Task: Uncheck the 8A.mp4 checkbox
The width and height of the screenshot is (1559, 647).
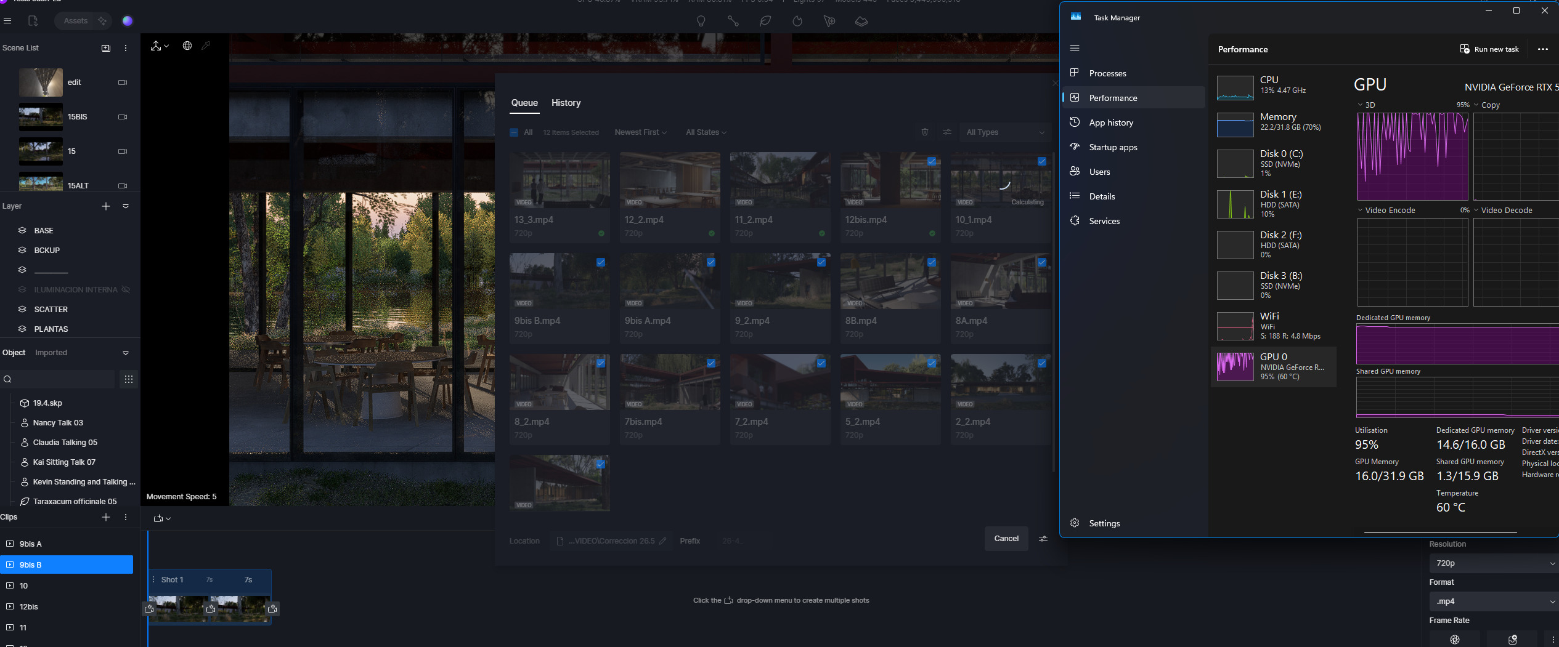Action: point(1042,262)
